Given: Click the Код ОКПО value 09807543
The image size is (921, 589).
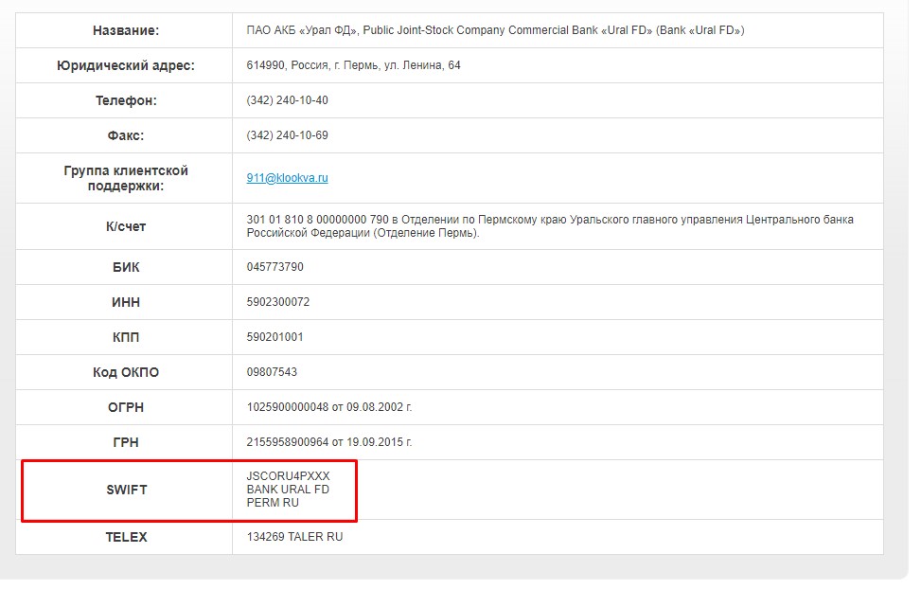Looking at the screenshot, I should 272,372.
